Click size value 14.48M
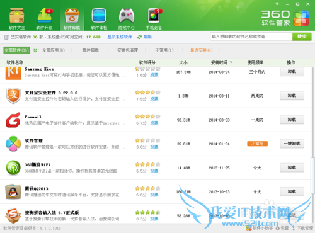Image resolution: width=315 pixels, height=233 pixels. pyautogui.click(x=183, y=168)
